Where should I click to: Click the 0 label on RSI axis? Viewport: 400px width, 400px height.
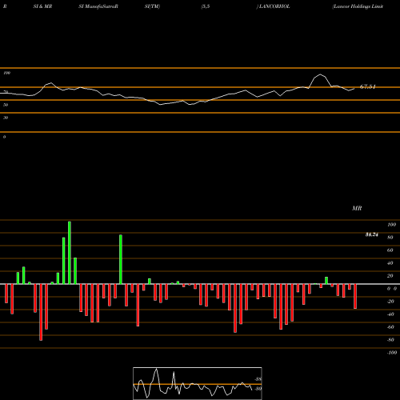point(4,137)
